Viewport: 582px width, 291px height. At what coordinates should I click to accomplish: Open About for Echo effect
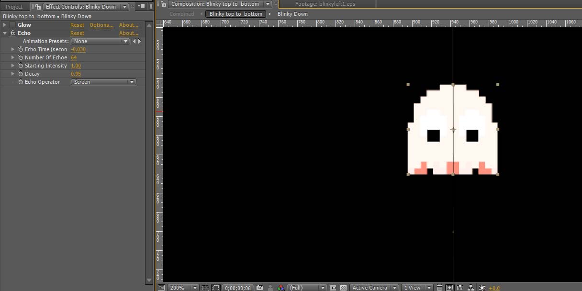tap(129, 33)
